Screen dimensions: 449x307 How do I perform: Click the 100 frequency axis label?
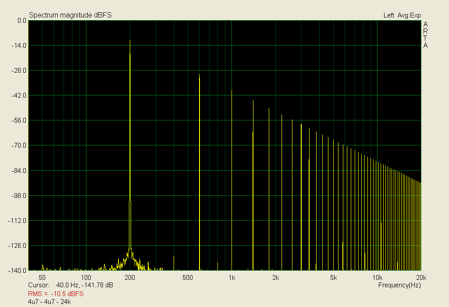tap(86, 278)
